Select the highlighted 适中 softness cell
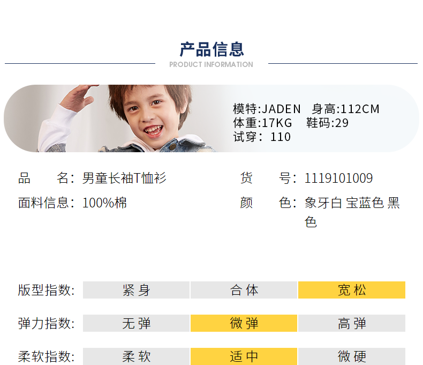 pyautogui.click(x=244, y=356)
